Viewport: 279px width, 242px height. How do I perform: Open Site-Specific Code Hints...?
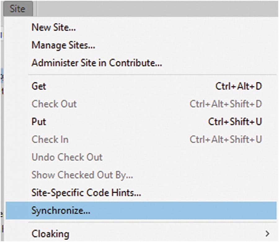(x=86, y=193)
